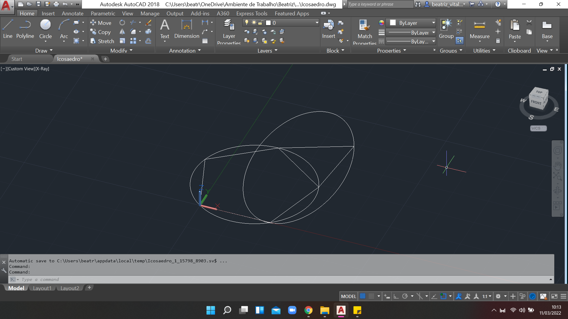Click the Rectangular Array tool icon
This screenshot has width=568, height=319.
coord(133,41)
